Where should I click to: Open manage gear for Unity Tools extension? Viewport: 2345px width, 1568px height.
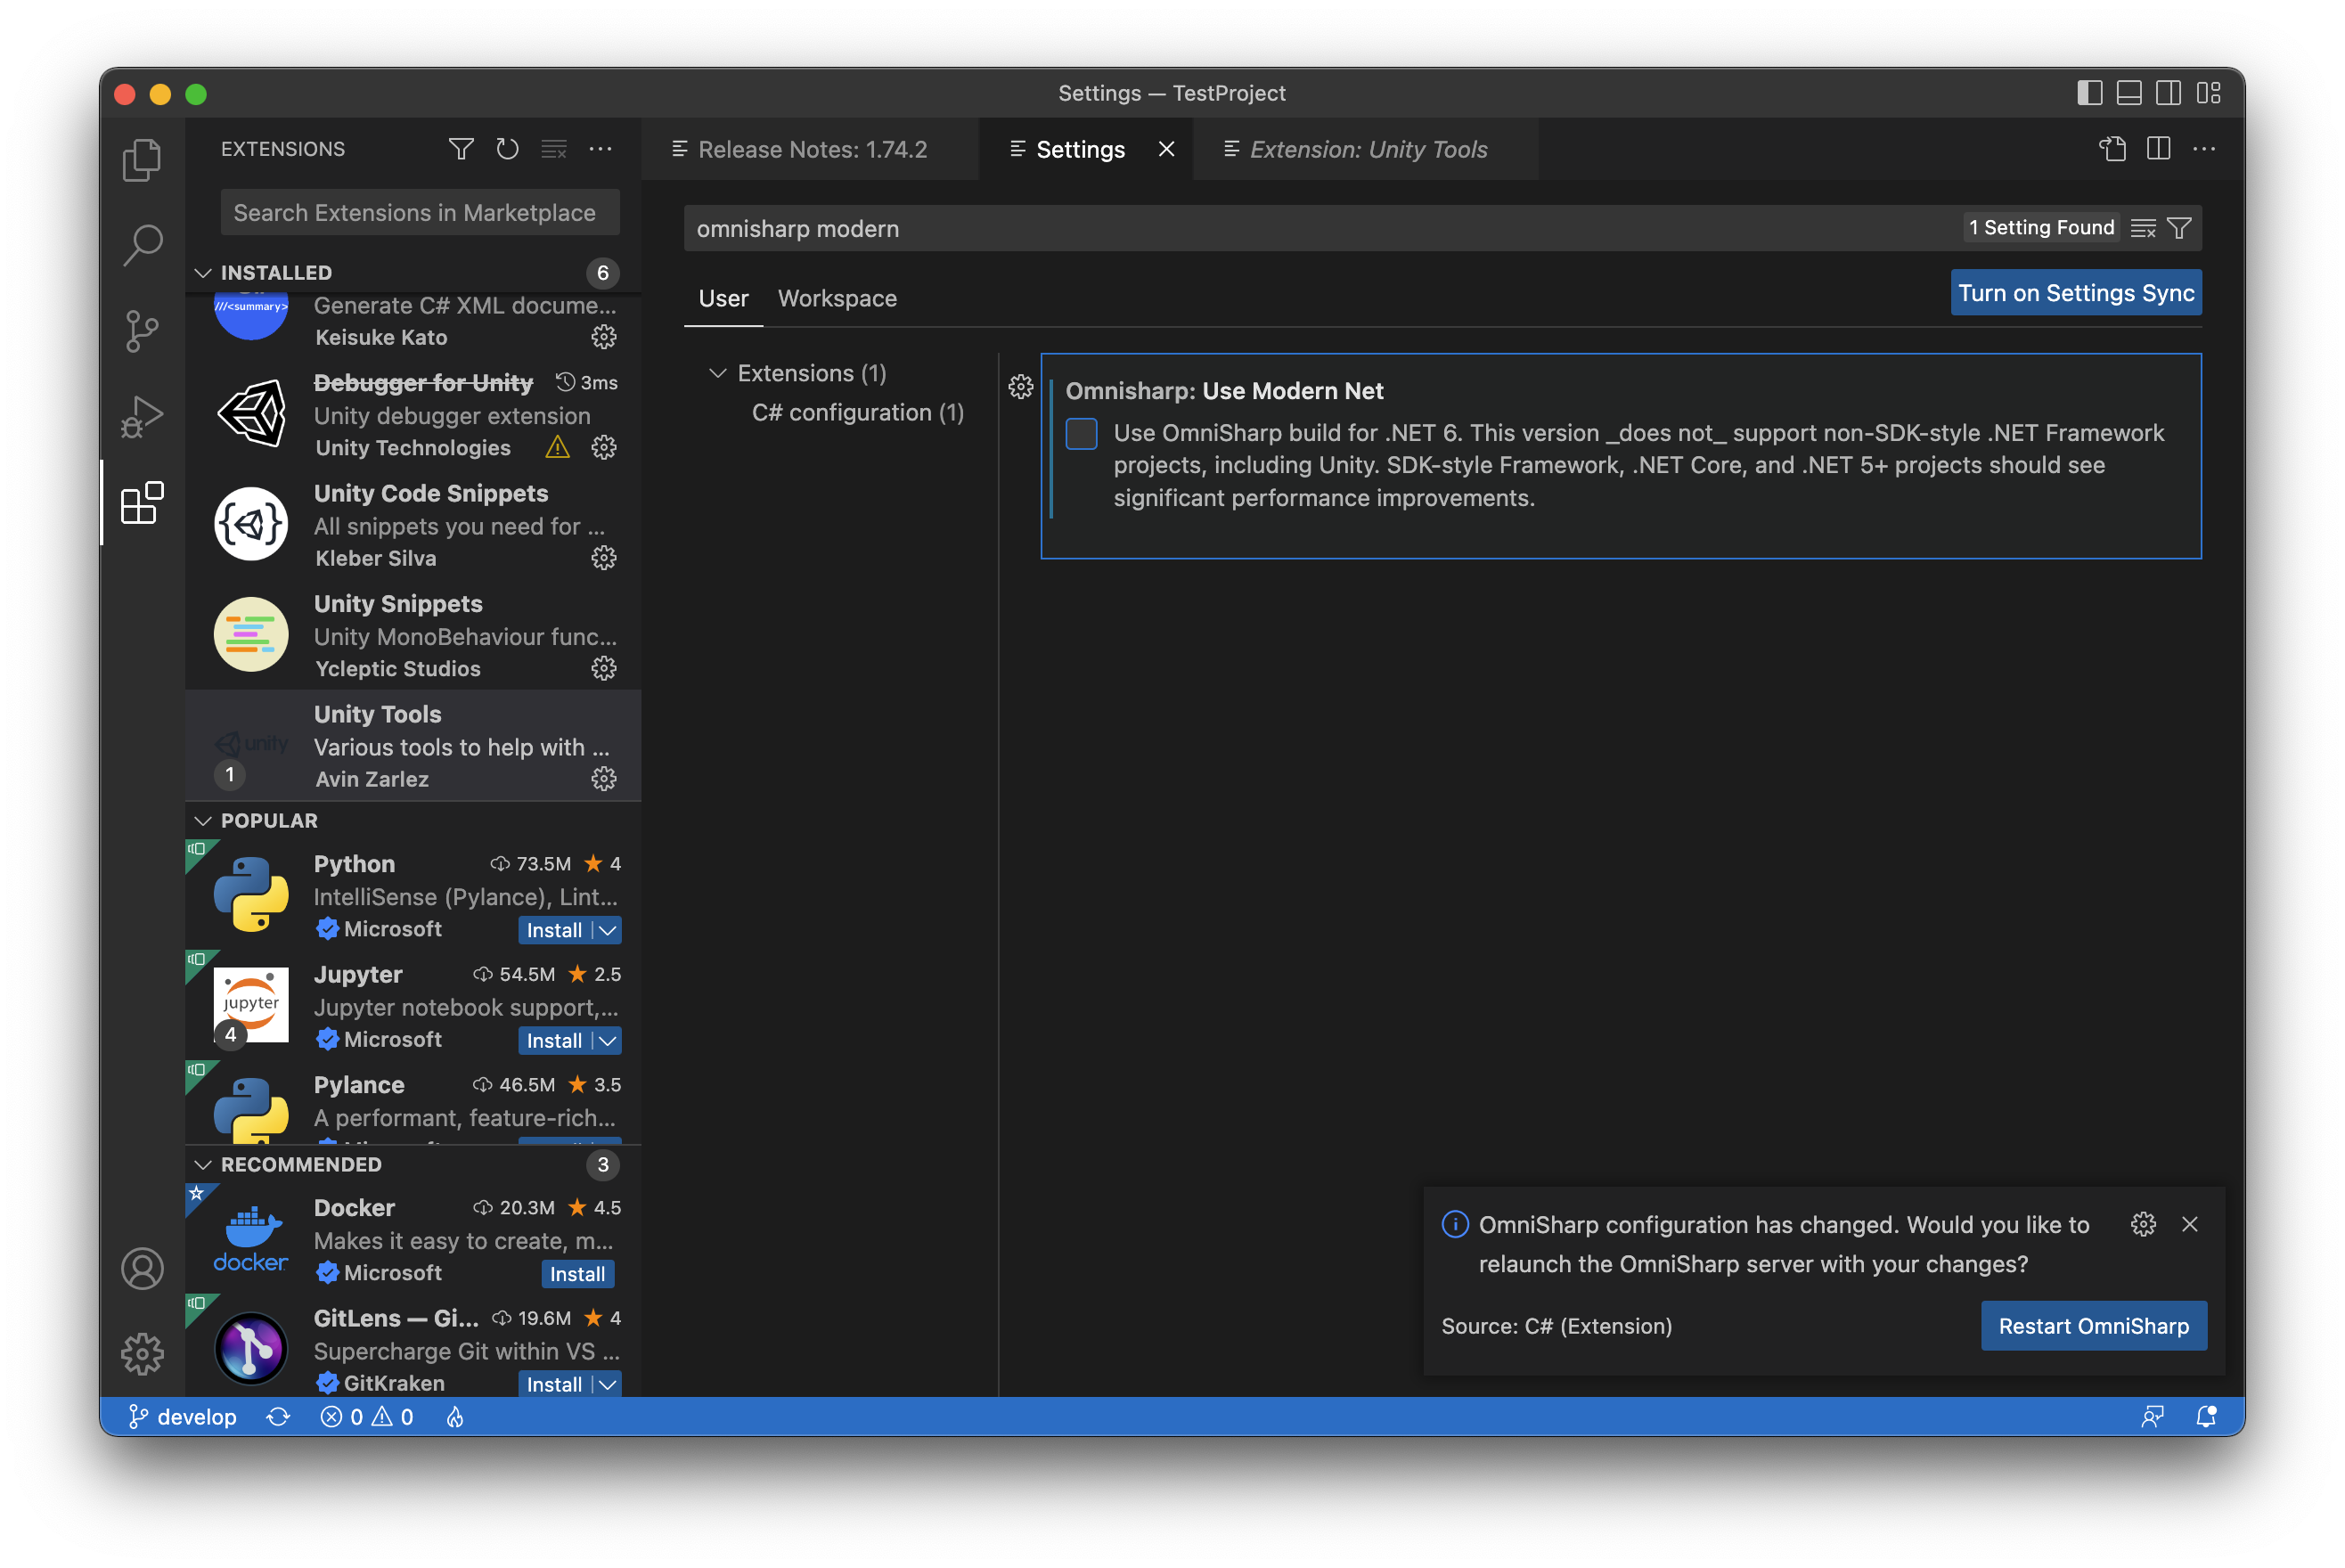point(603,779)
